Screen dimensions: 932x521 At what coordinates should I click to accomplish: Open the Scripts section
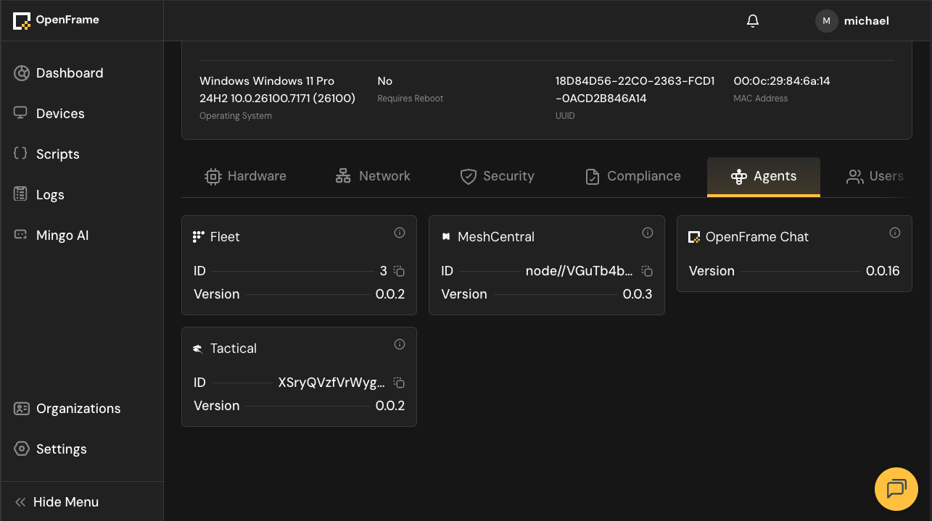(x=81, y=154)
